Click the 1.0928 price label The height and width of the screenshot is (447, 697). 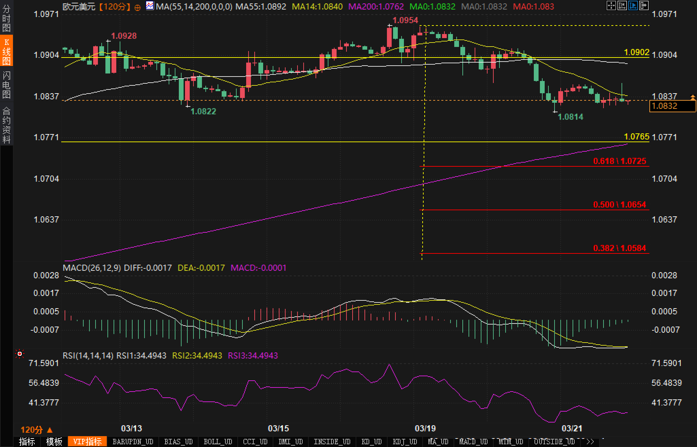tap(124, 36)
